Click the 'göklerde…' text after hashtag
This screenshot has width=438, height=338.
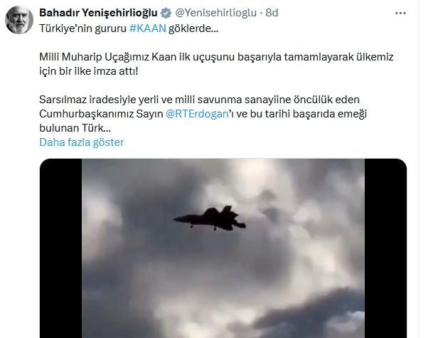[193, 28]
